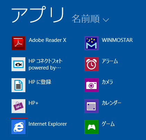Click the "HP コネクトフォト powered by…" label
The image size is (146, 140).
[x=46, y=65]
